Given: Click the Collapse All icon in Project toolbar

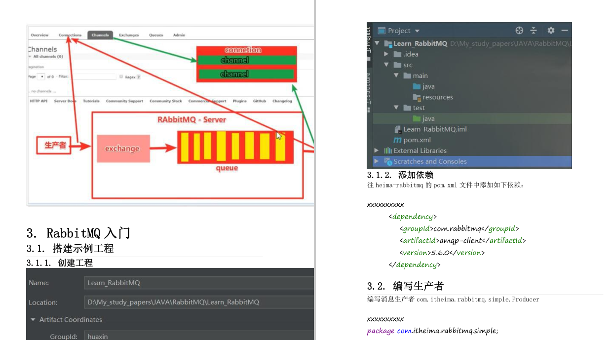Looking at the screenshot, I should pos(534,30).
